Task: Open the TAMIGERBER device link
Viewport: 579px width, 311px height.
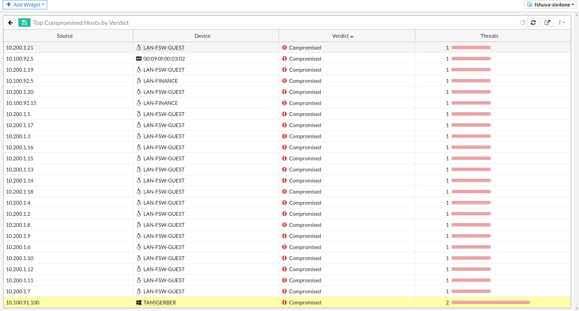Action: (160, 303)
